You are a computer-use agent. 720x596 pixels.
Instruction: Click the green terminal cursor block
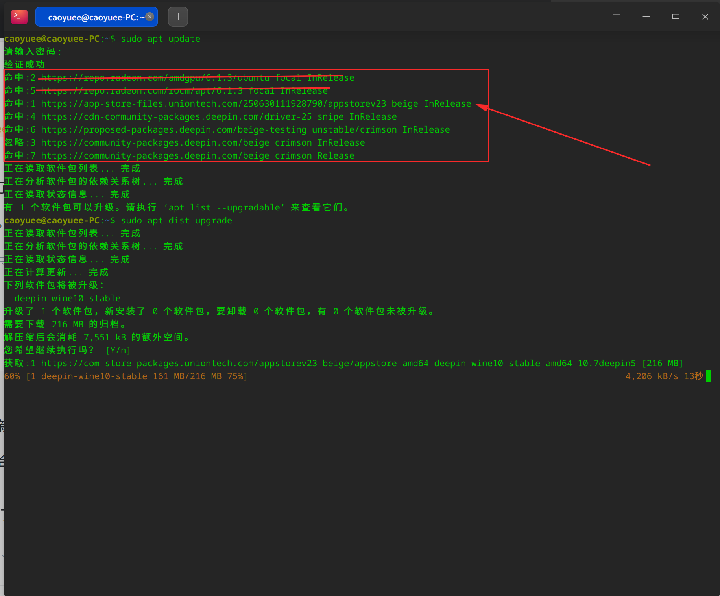coord(708,376)
